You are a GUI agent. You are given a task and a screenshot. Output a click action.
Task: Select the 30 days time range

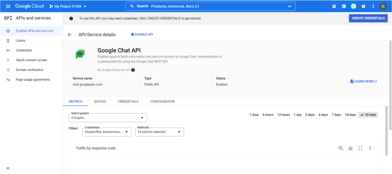coord(368,115)
